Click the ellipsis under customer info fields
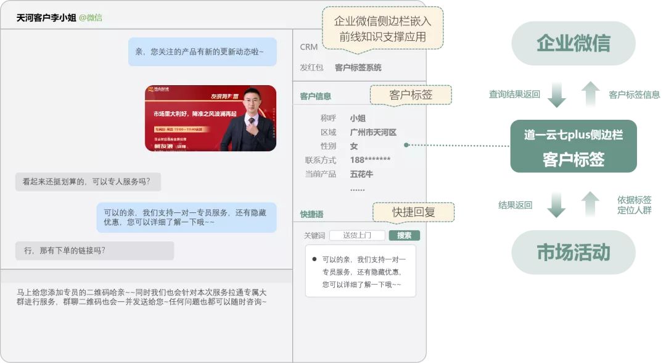Screen dimensions: 666x363 tap(357, 190)
